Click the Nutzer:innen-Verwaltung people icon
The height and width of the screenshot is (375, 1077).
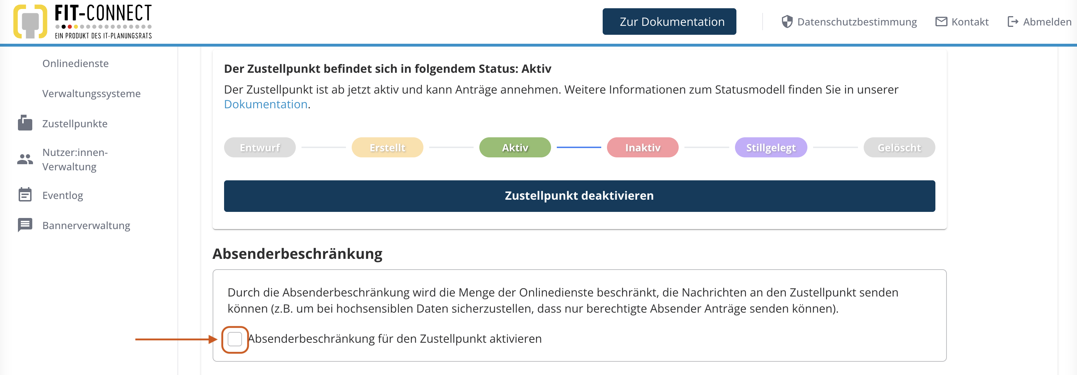[25, 159]
